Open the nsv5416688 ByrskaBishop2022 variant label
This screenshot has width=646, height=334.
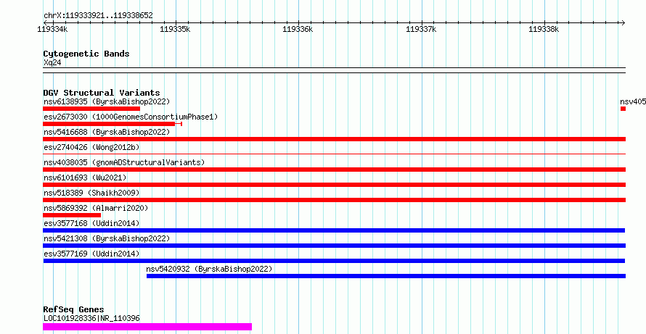(x=107, y=132)
